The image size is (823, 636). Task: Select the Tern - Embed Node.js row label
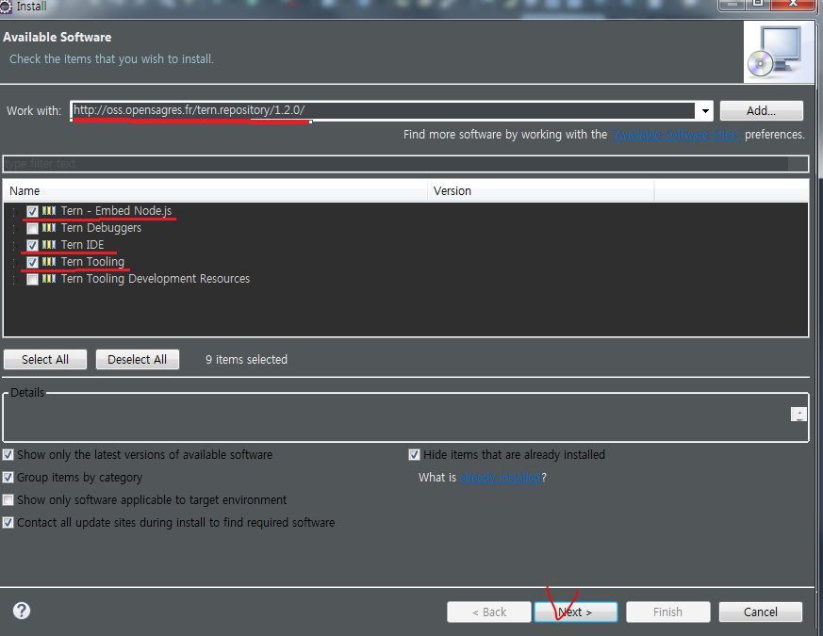coord(116,211)
